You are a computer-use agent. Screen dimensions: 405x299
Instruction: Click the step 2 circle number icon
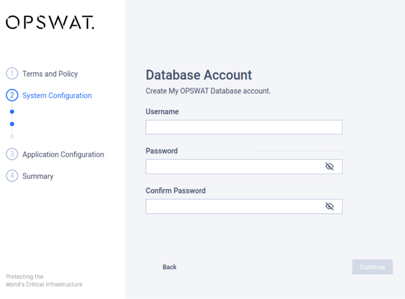[x=12, y=95]
